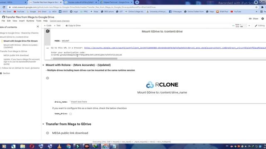Open Colab settings gear icon
Viewport: 266px width, 149px height.
click(263, 19)
